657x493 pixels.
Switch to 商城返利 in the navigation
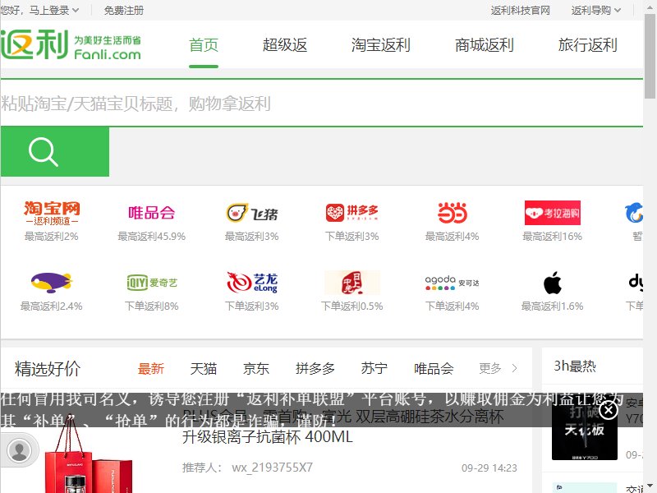[485, 45]
